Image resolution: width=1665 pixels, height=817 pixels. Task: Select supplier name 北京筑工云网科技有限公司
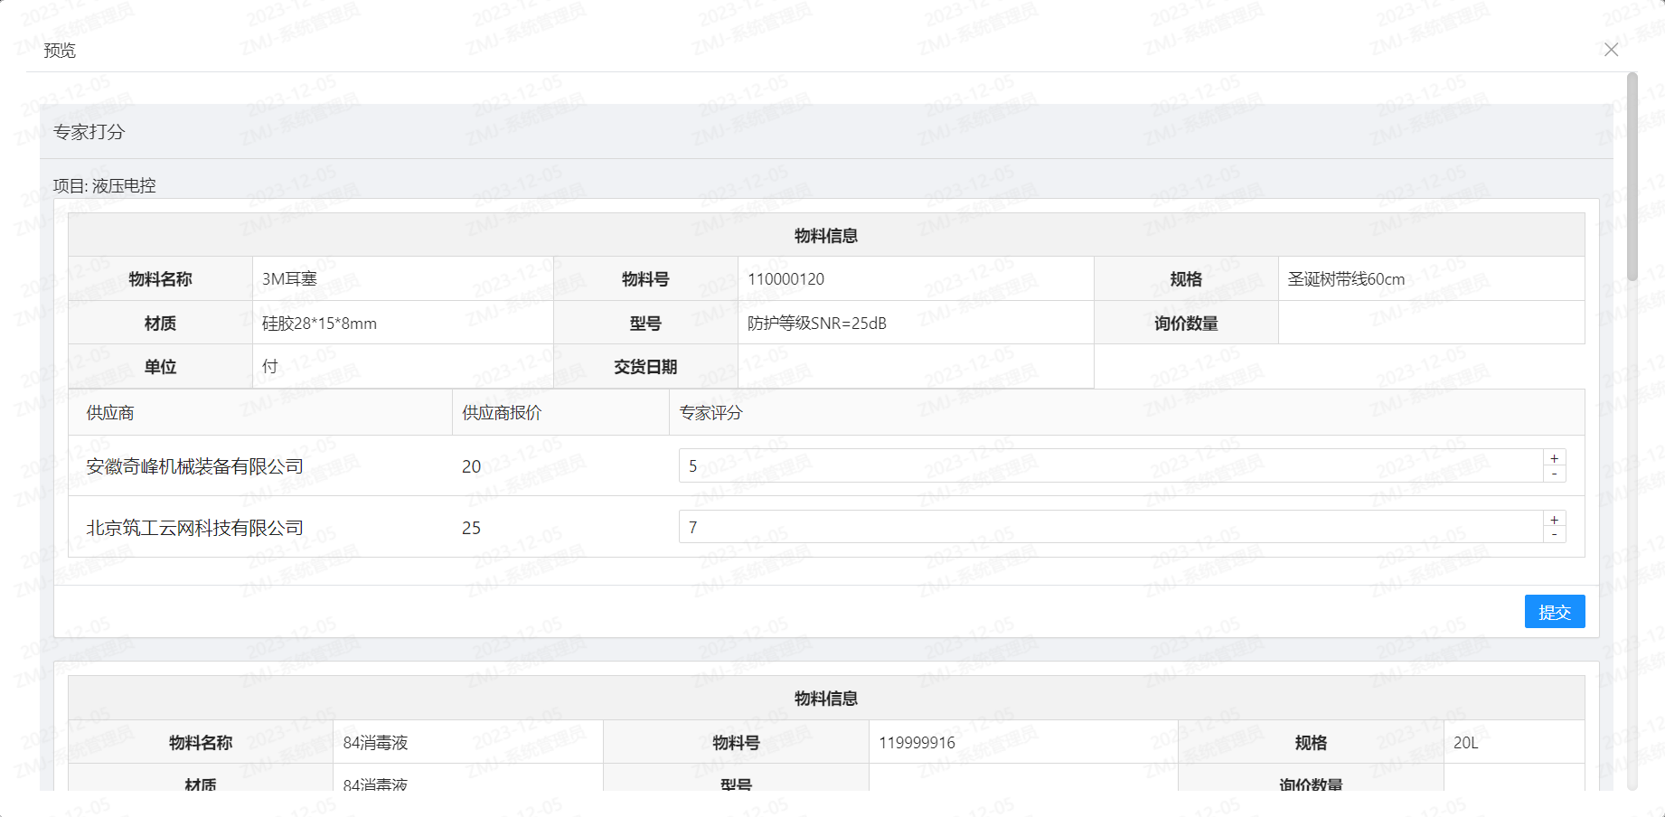[x=194, y=528]
